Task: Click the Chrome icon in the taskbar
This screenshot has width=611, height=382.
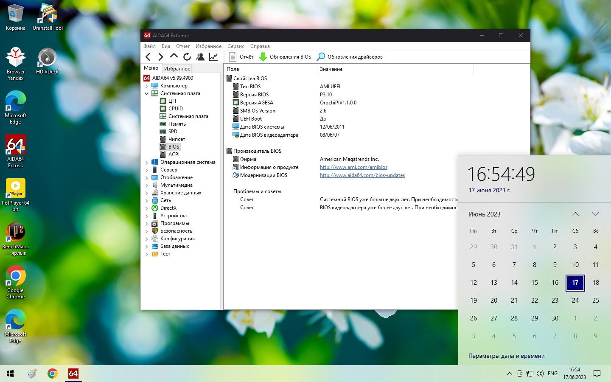Action: 53,374
